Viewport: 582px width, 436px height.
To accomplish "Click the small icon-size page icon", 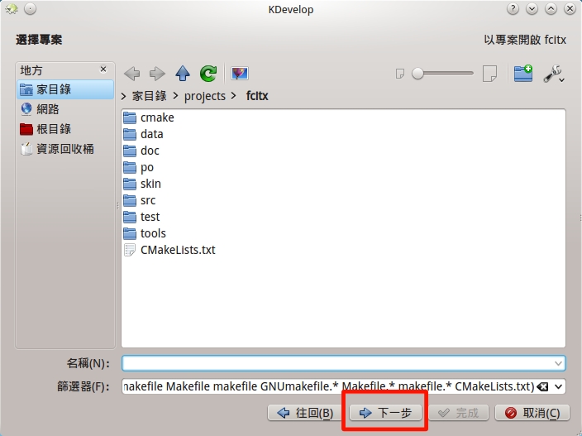I will coord(400,74).
